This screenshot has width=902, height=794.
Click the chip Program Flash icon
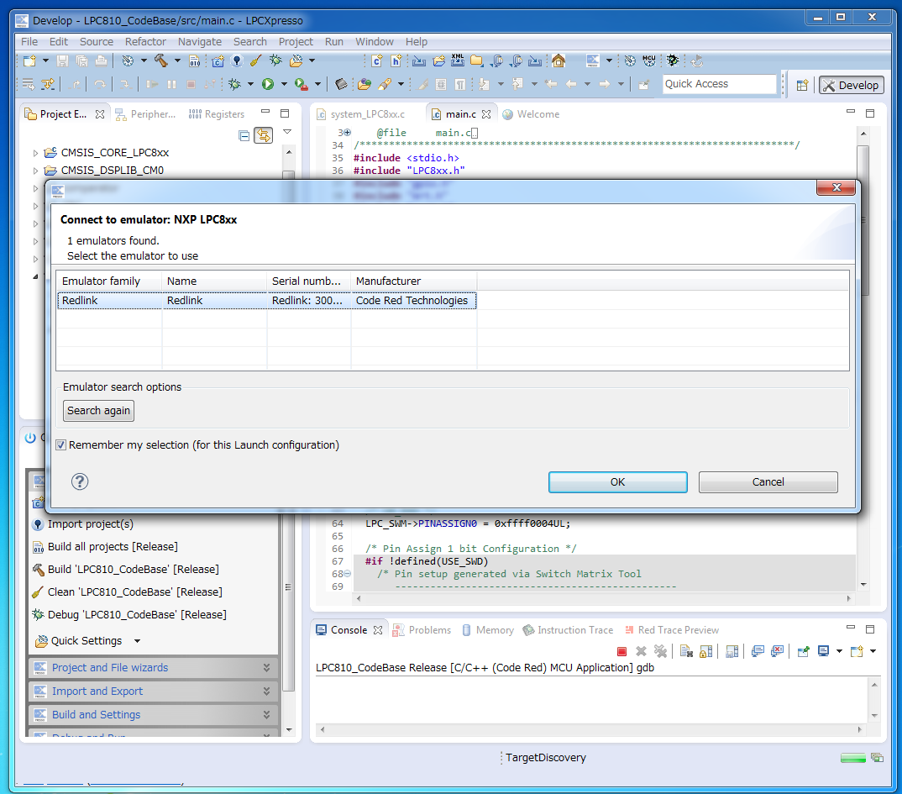point(341,85)
